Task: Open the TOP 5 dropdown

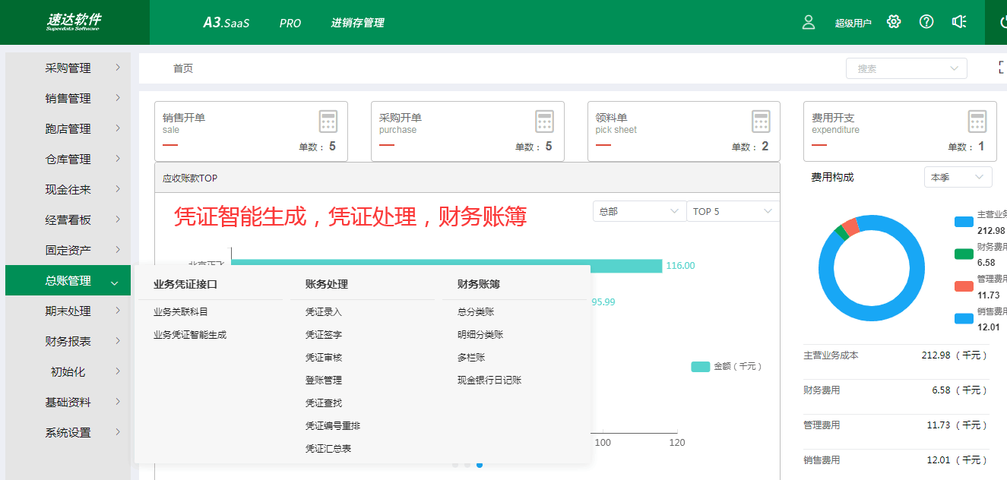Action: (x=733, y=211)
